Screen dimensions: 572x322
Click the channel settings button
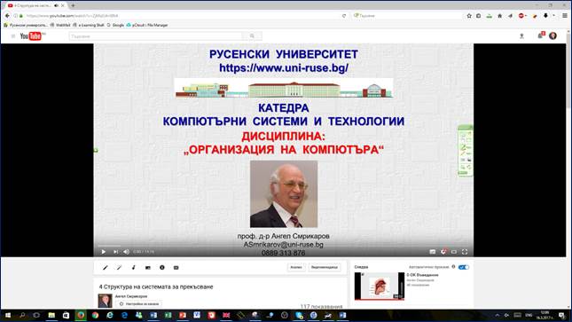click(x=138, y=303)
